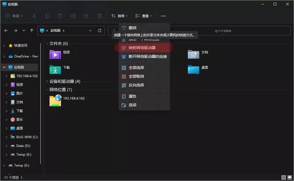The height and width of the screenshot is (181, 294).
Task: Expand the 快速访问 tree node
Action: coord(4,46)
